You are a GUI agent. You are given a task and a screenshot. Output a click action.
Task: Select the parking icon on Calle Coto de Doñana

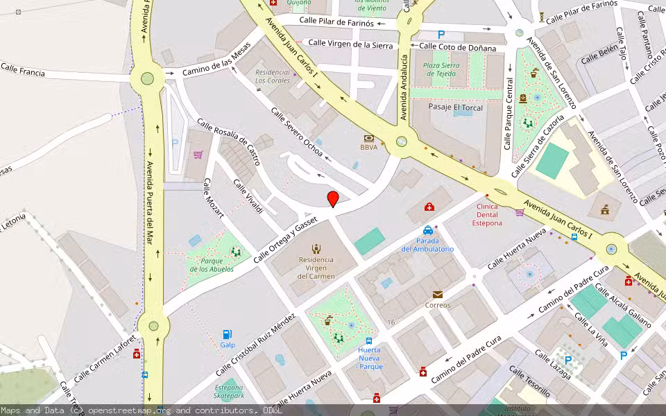(441, 35)
